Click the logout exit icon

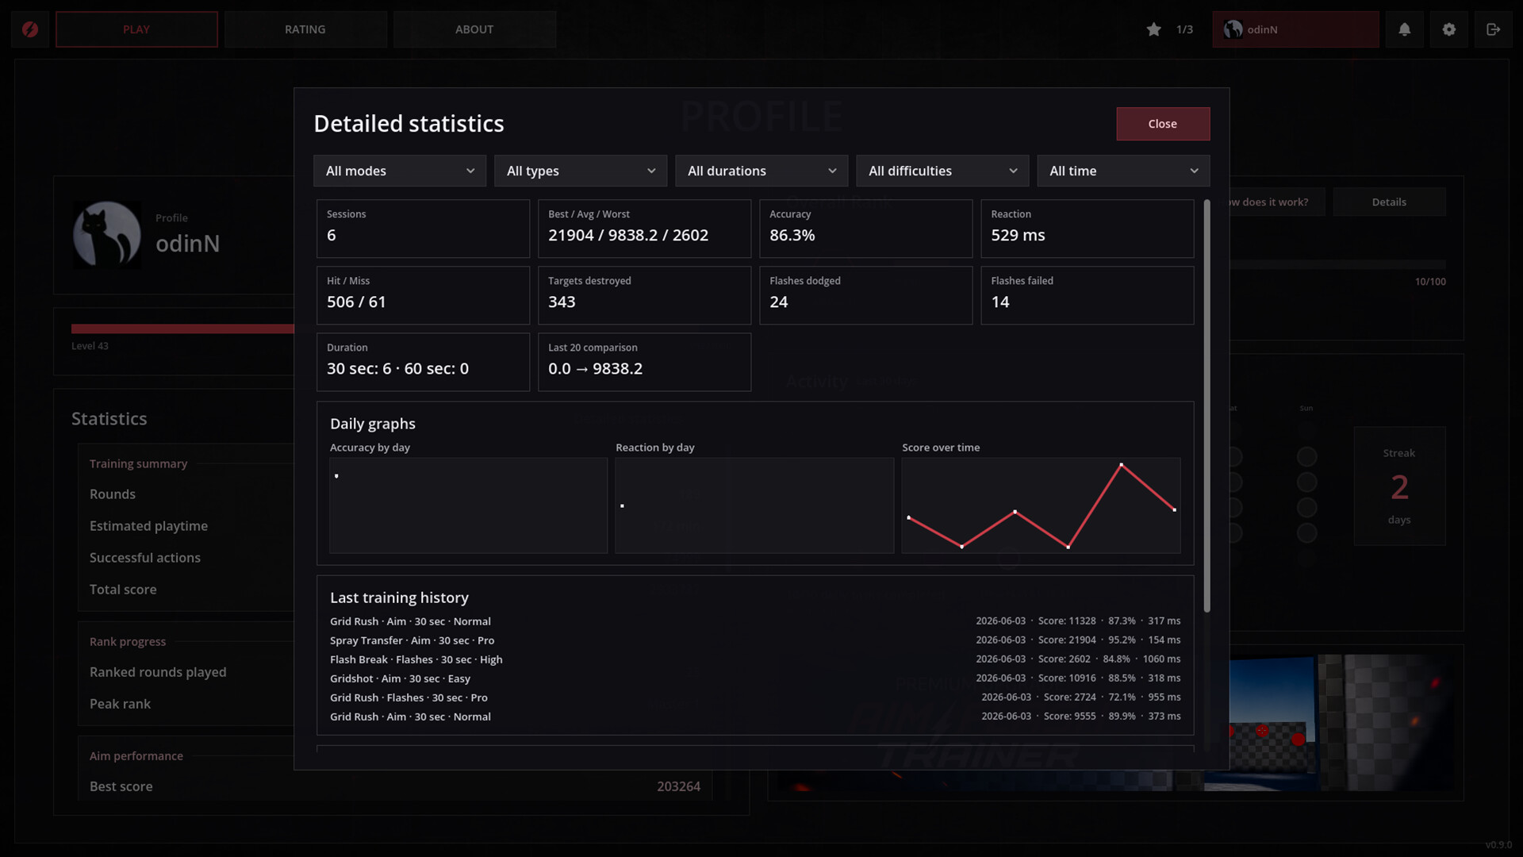click(1493, 29)
